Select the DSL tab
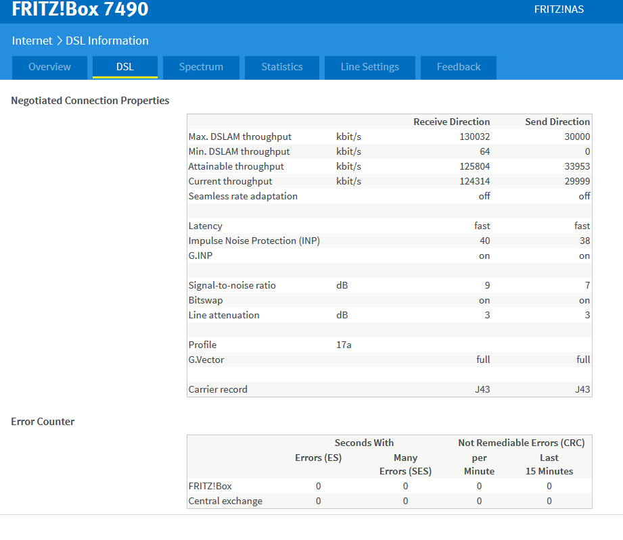The width and height of the screenshot is (623, 540). [x=124, y=67]
